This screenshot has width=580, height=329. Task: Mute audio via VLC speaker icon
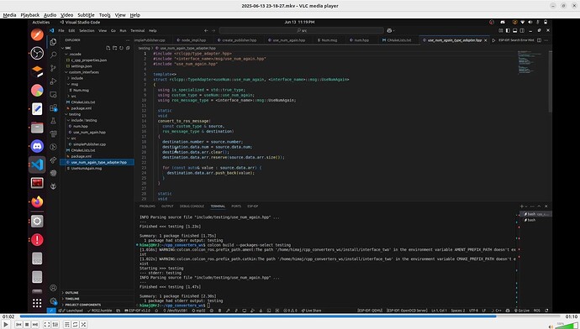(551, 326)
